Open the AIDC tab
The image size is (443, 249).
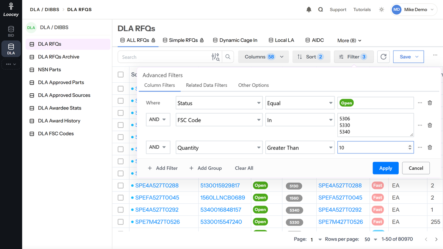[315, 40]
